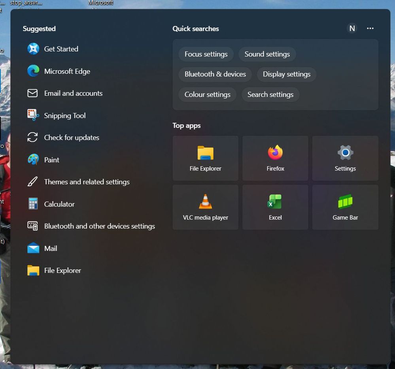
Task: Click the Get Started label
Action: pyautogui.click(x=61, y=49)
